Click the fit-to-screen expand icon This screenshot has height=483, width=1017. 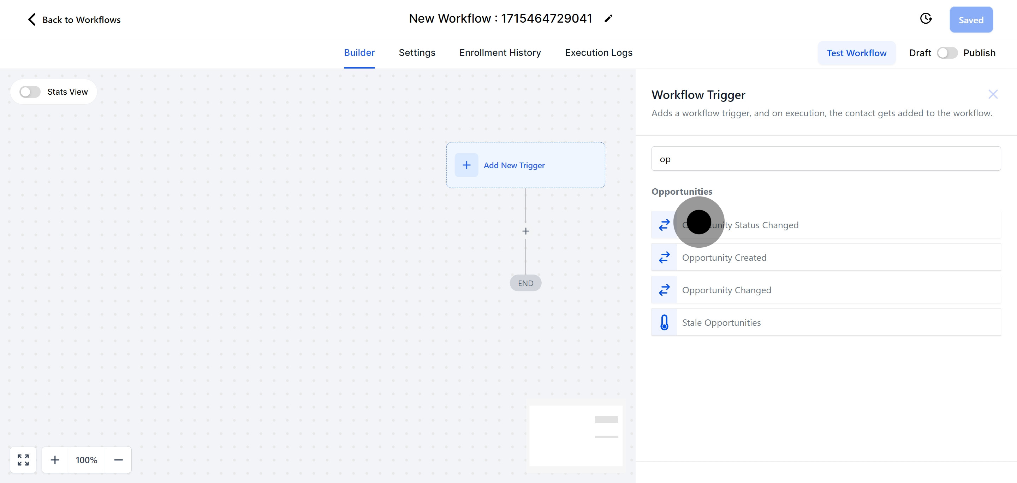23,460
